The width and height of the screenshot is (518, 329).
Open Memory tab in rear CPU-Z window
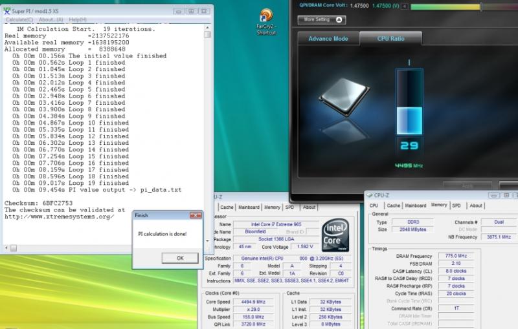coord(272,207)
